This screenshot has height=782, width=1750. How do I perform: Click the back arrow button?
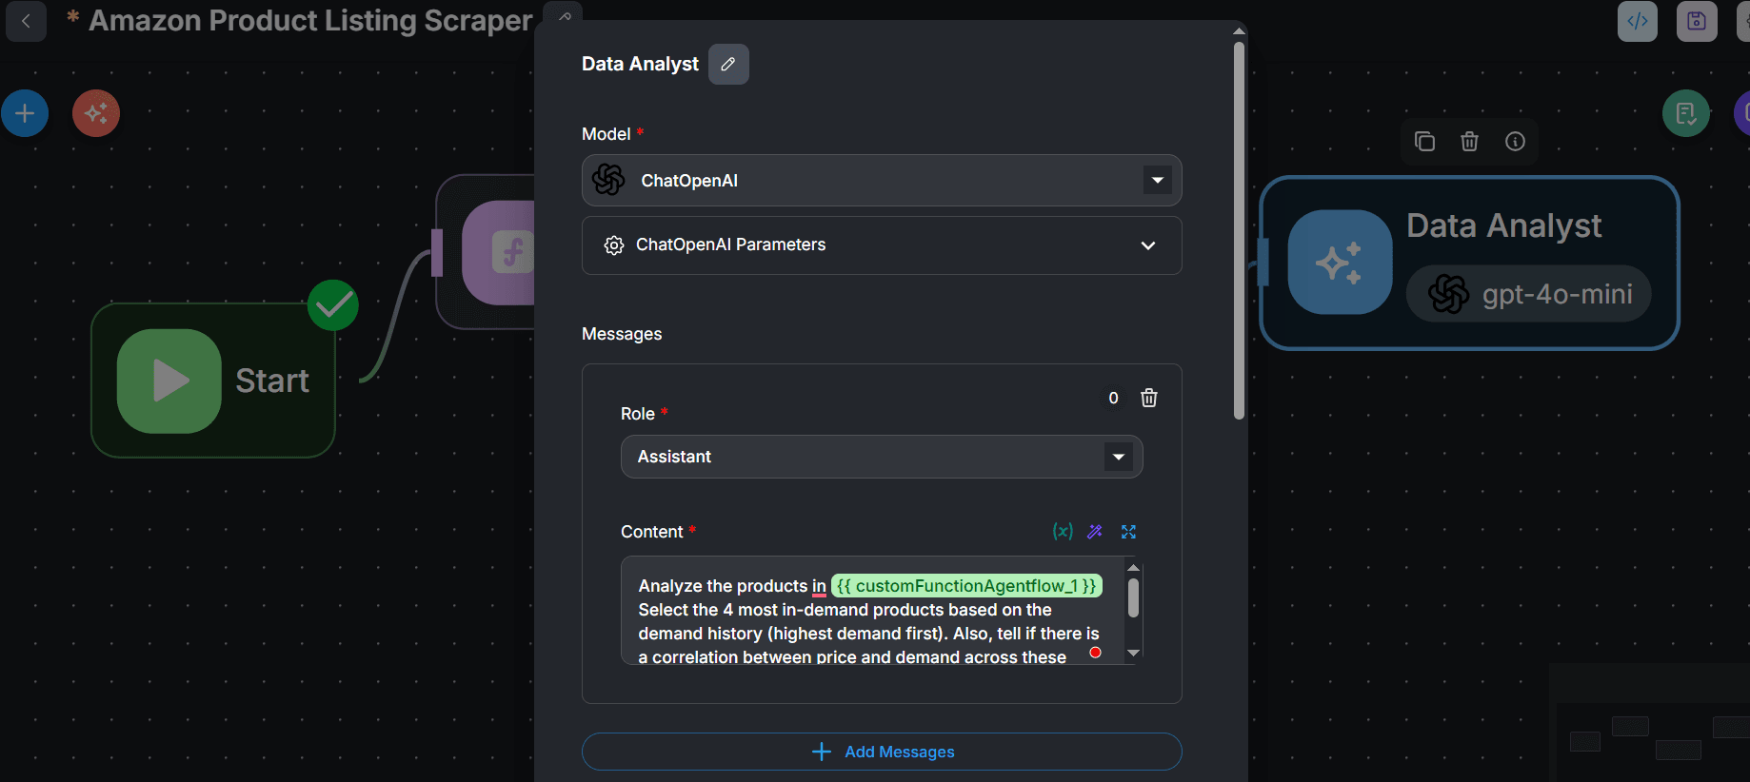27,21
